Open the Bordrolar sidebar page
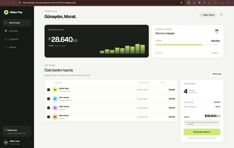Viewport: 234px width, 148px height. (17, 31)
